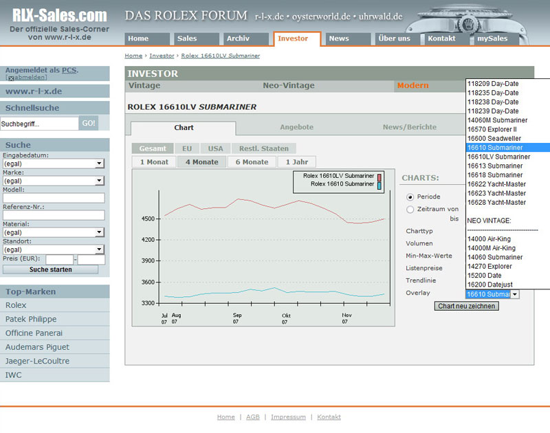Collapse the Overlay model dropdown arrow
The height and width of the screenshot is (433, 550).
[514, 295]
